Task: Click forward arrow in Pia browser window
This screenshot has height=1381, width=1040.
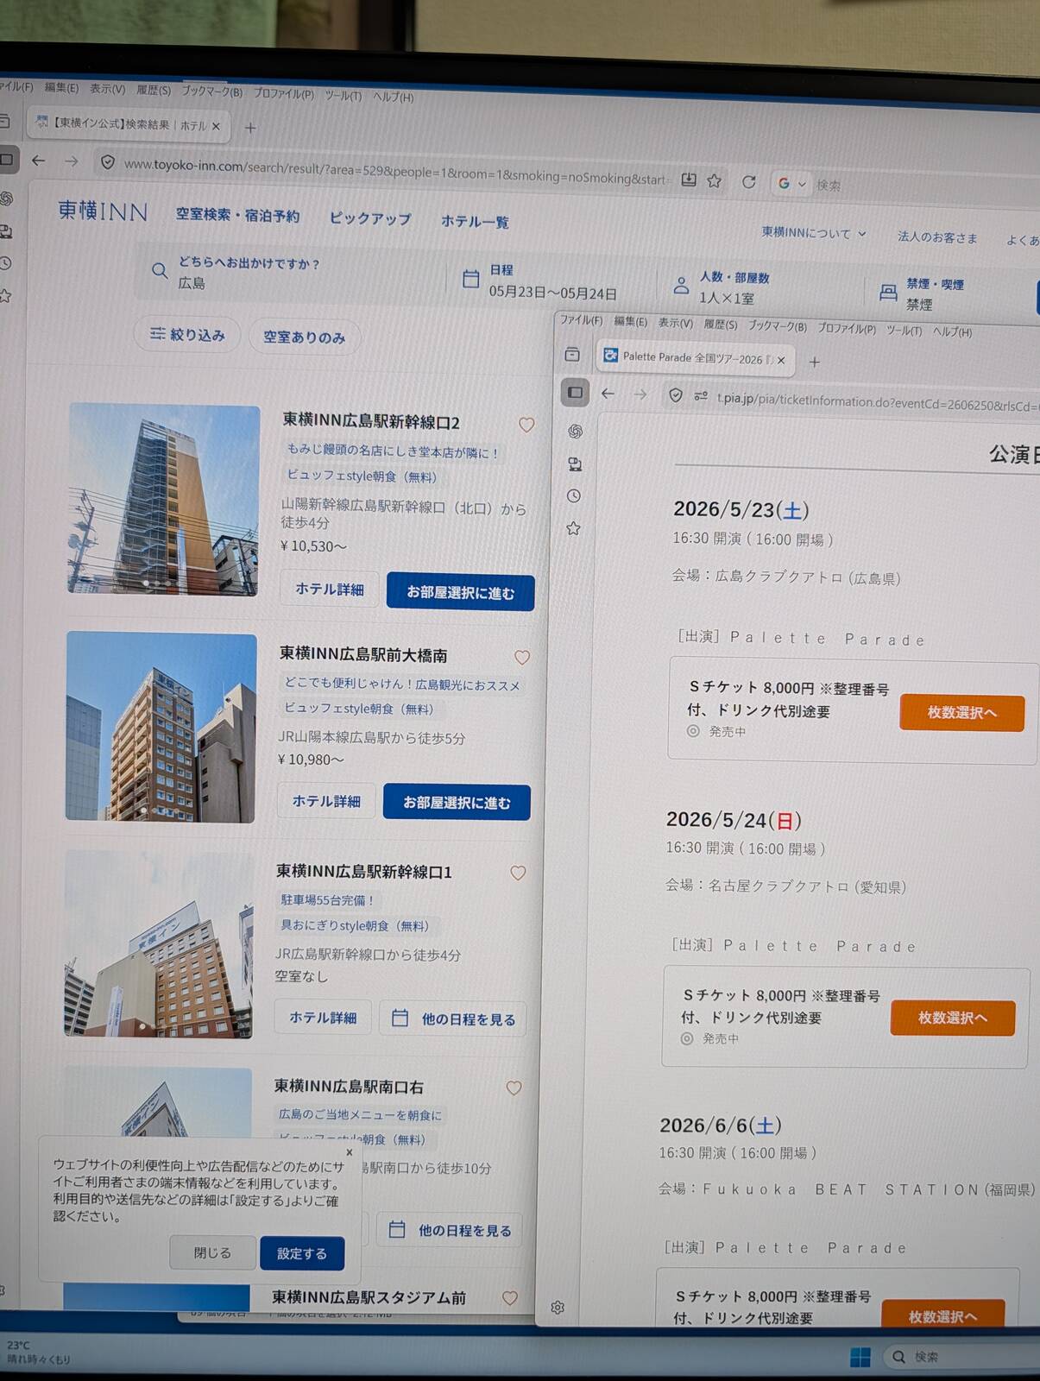Action: point(640,394)
